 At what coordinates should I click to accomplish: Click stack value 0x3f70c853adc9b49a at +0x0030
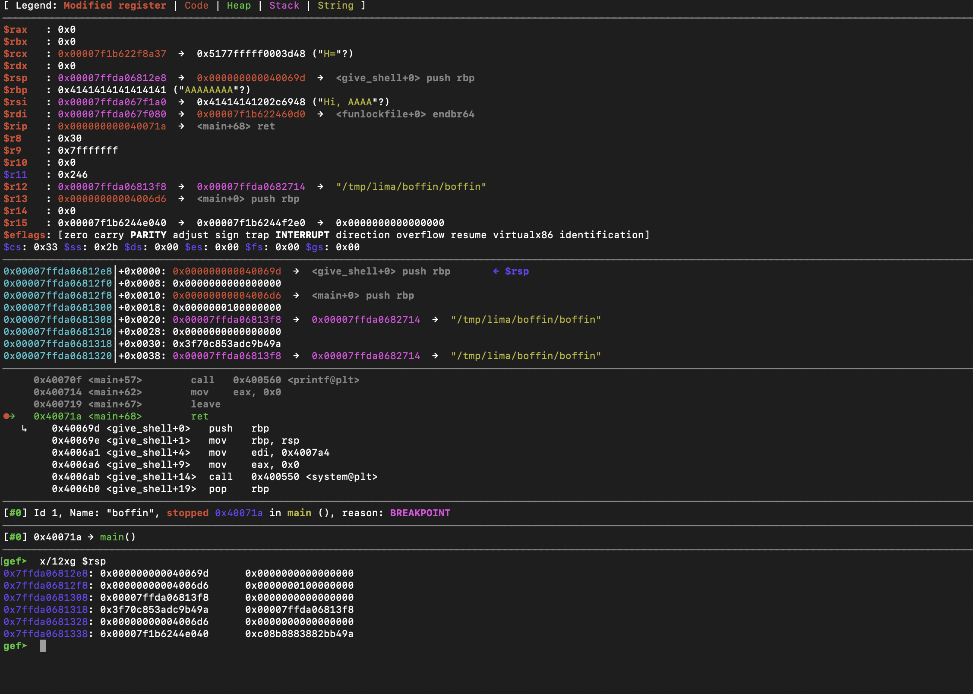click(227, 344)
